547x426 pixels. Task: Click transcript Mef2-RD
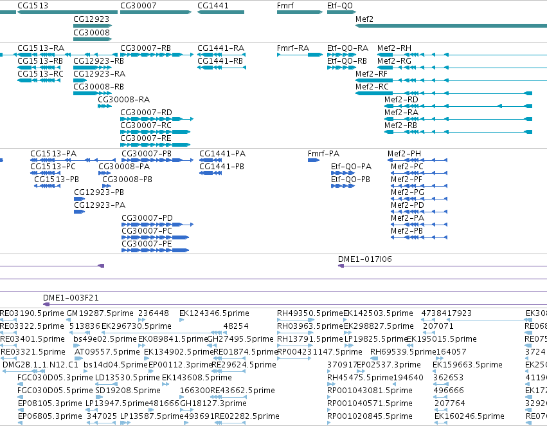pos(401,100)
